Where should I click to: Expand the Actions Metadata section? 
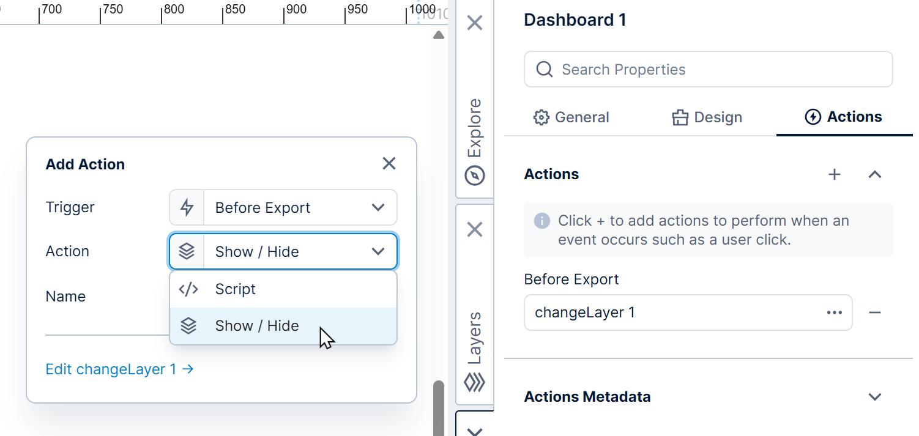(874, 396)
